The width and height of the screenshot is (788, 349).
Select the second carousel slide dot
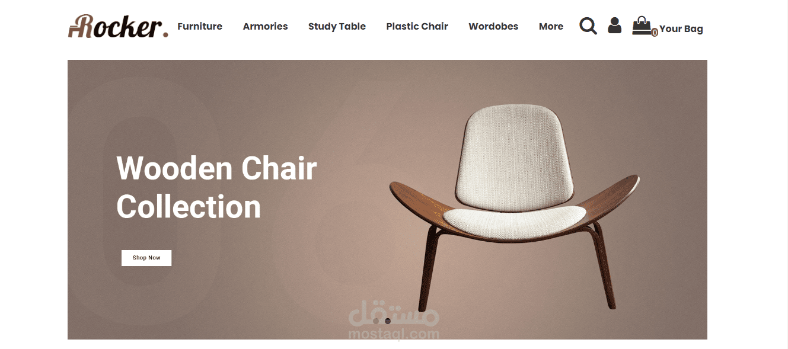(x=388, y=321)
